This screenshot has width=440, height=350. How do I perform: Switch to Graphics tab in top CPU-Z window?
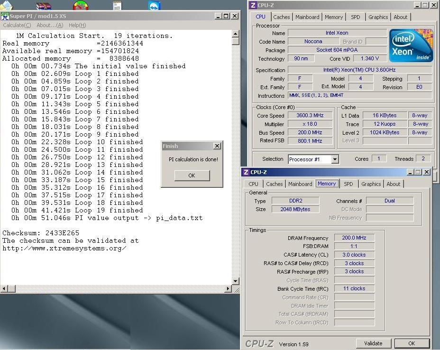(x=378, y=17)
